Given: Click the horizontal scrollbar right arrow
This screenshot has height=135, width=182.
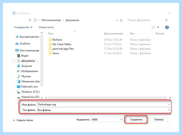Looking at the screenshot, I should [170, 98].
